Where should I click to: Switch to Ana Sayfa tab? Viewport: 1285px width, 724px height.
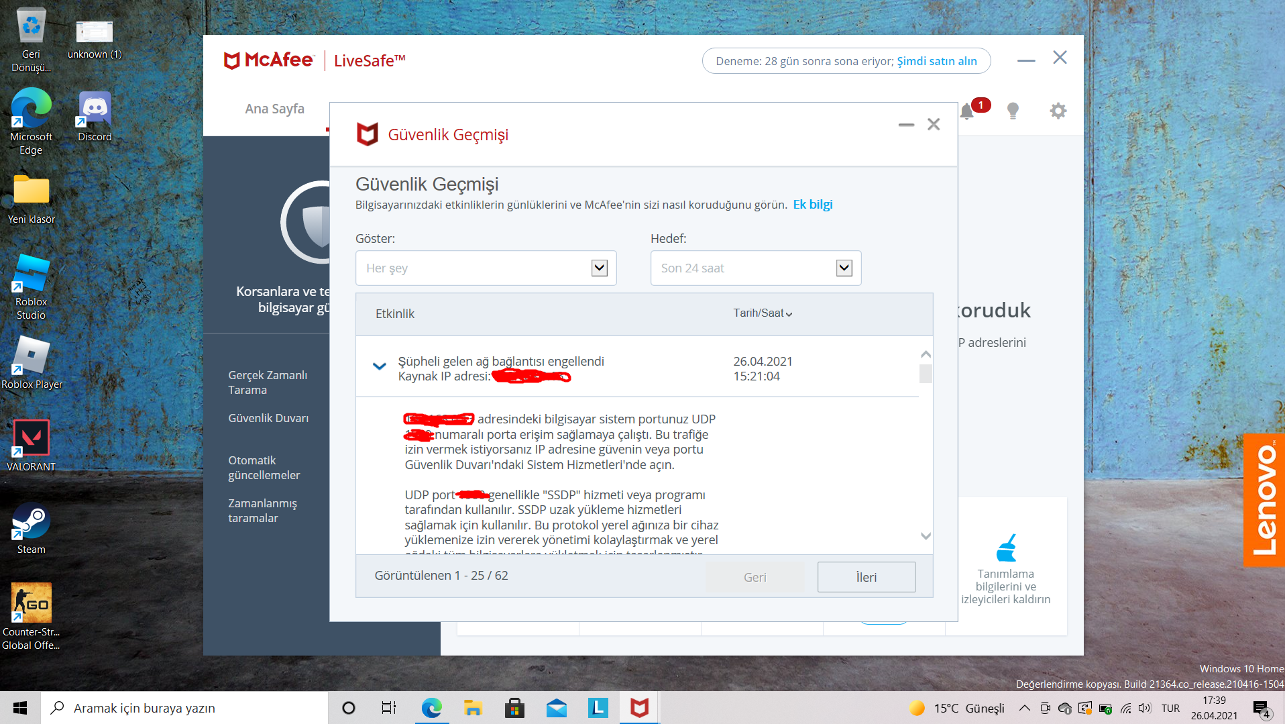click(x=274, y=109)
